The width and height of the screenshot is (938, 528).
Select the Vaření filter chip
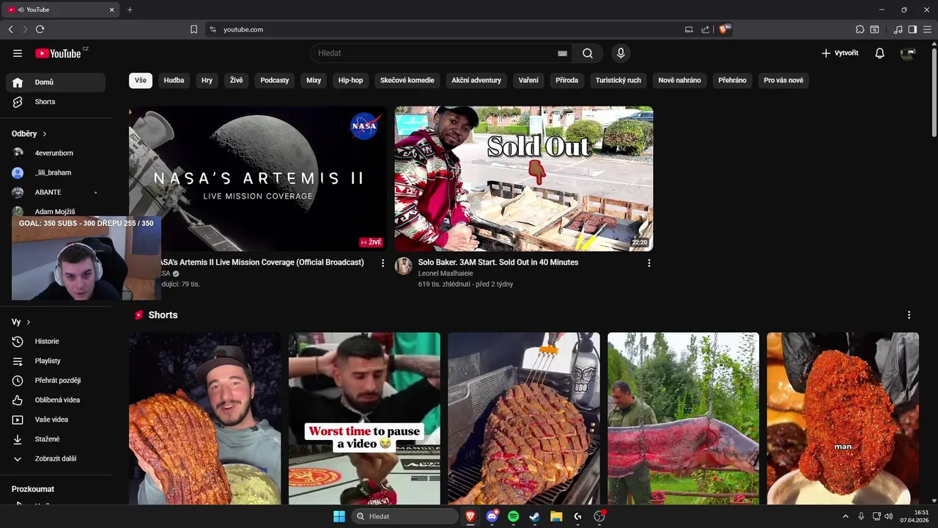point(528,81)
